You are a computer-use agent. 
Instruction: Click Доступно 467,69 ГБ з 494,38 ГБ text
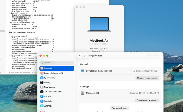(144, 93)
